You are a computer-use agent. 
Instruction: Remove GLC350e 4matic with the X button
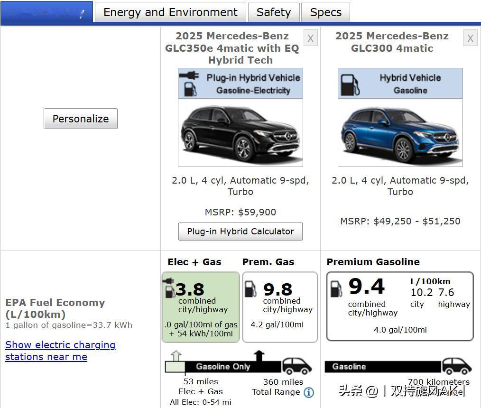pos(310,38)
